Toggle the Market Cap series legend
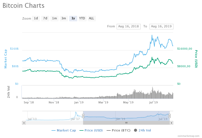This screenshot has width=202, height=138. [64, 130]
